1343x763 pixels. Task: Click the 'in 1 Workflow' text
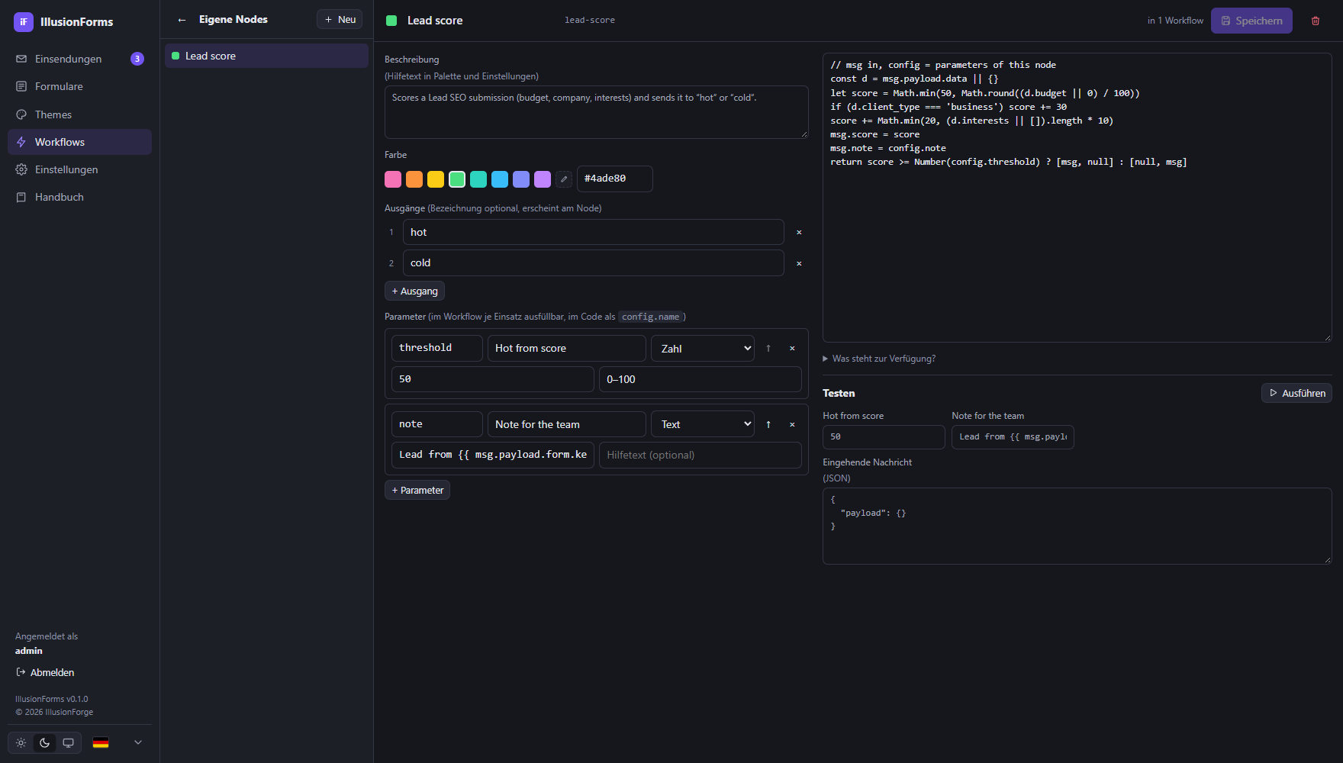coord(1175,21)
